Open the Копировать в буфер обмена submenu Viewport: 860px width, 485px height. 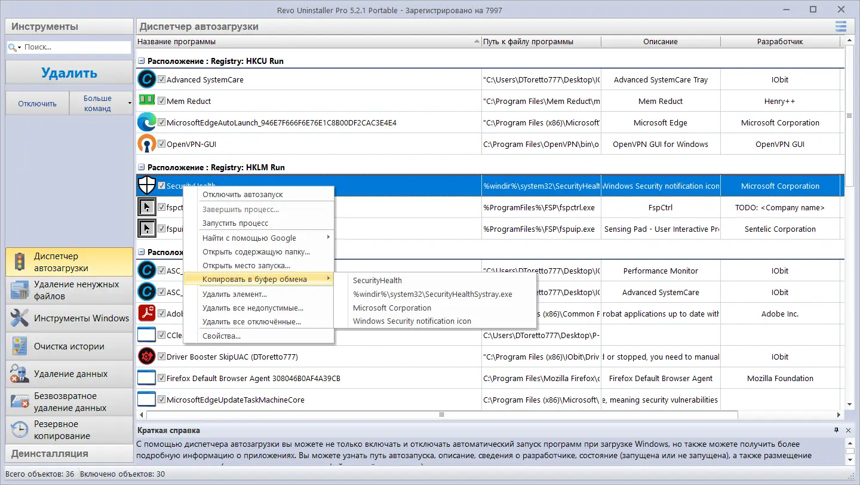(x=258, y=279)
